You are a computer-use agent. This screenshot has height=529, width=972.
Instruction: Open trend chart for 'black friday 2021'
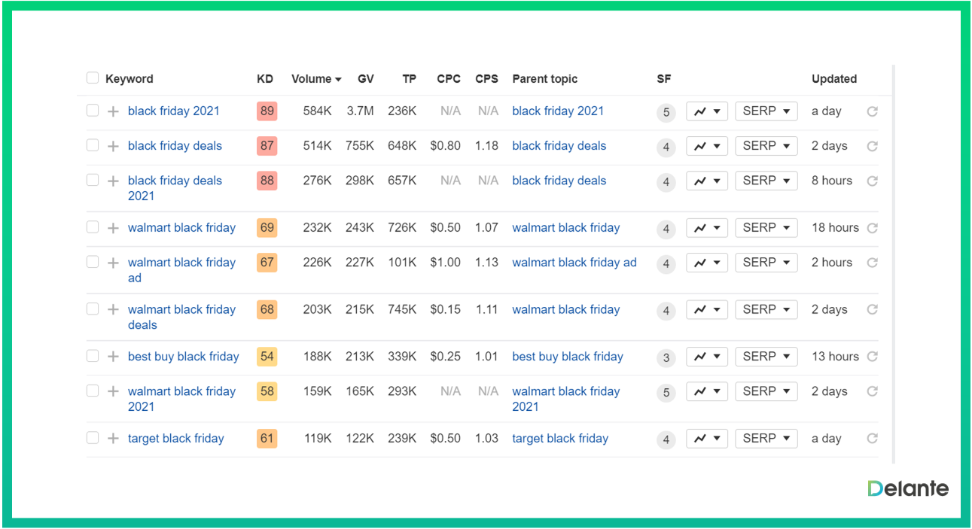click(706, 111)
